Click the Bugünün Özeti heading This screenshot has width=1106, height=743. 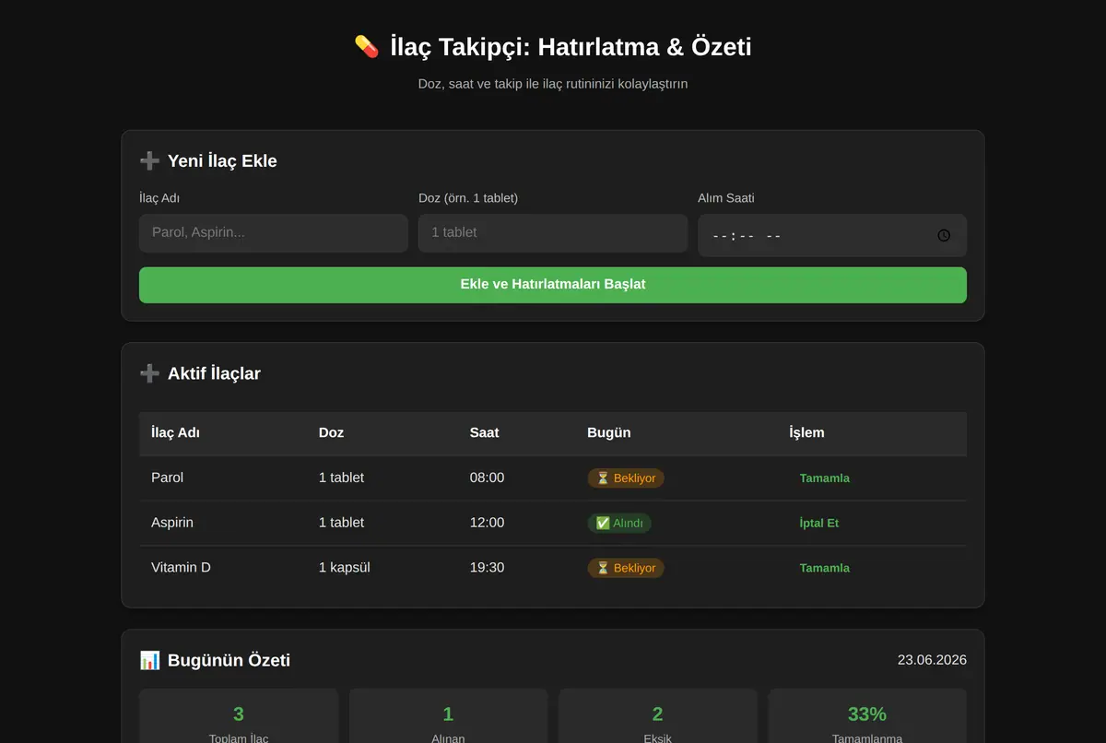click(229, 660)
